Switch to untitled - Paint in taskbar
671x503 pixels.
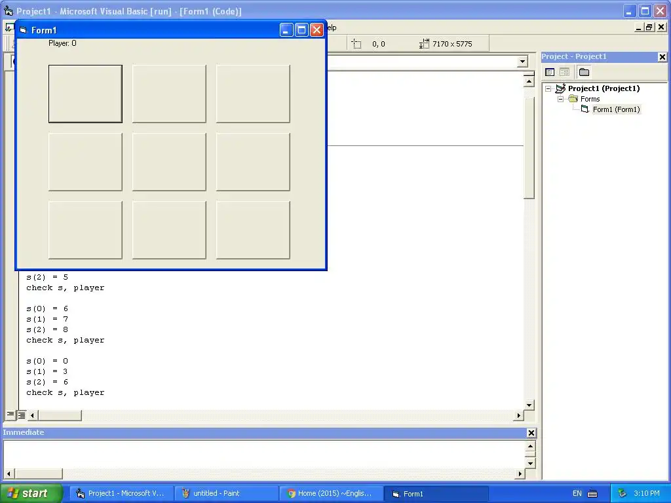[226, 494]
